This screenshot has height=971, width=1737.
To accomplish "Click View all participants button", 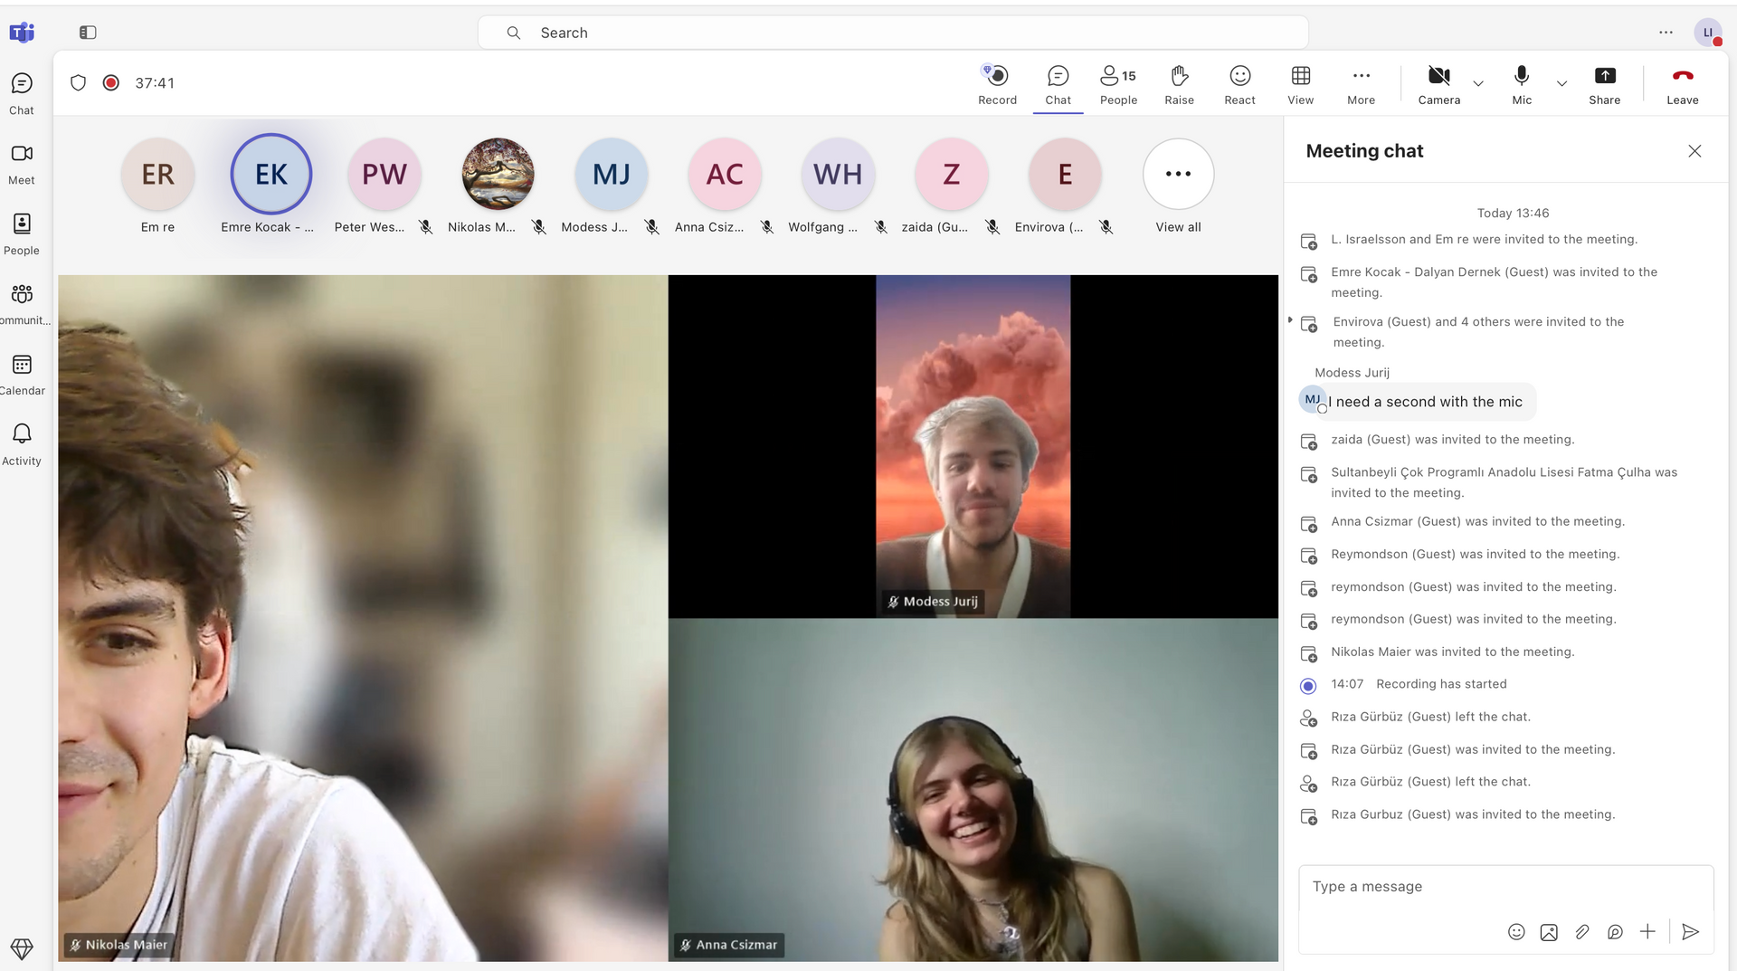I will [1178, 174].
